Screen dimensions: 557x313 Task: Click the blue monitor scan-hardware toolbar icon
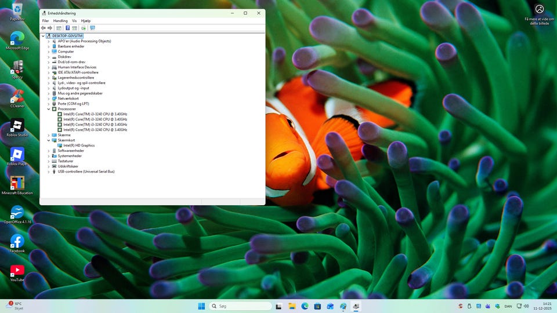(92, 28)
